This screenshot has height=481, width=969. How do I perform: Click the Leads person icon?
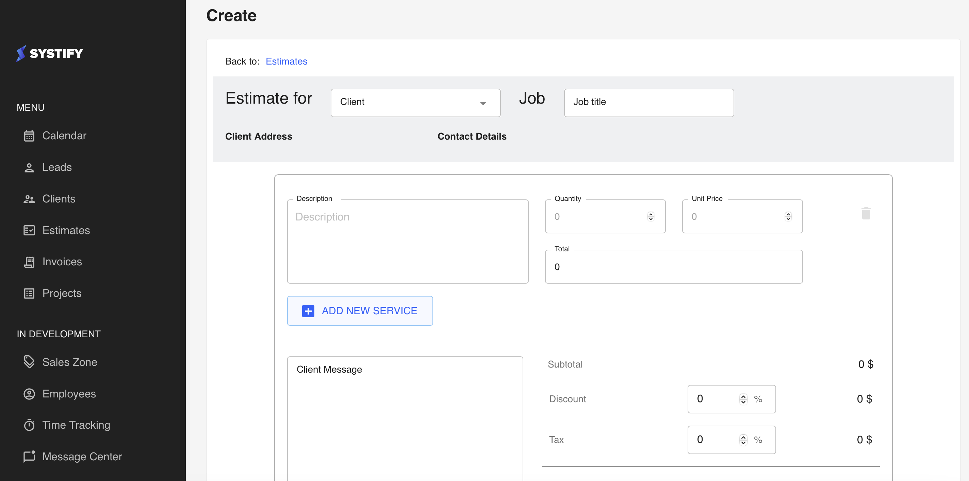pos(29,167)
